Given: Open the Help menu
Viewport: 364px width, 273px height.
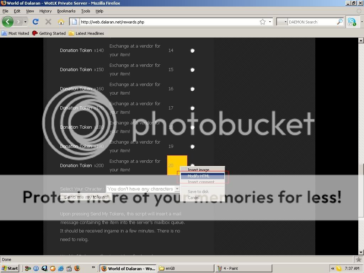Looking at the screenshot, I should click(100, 11).
